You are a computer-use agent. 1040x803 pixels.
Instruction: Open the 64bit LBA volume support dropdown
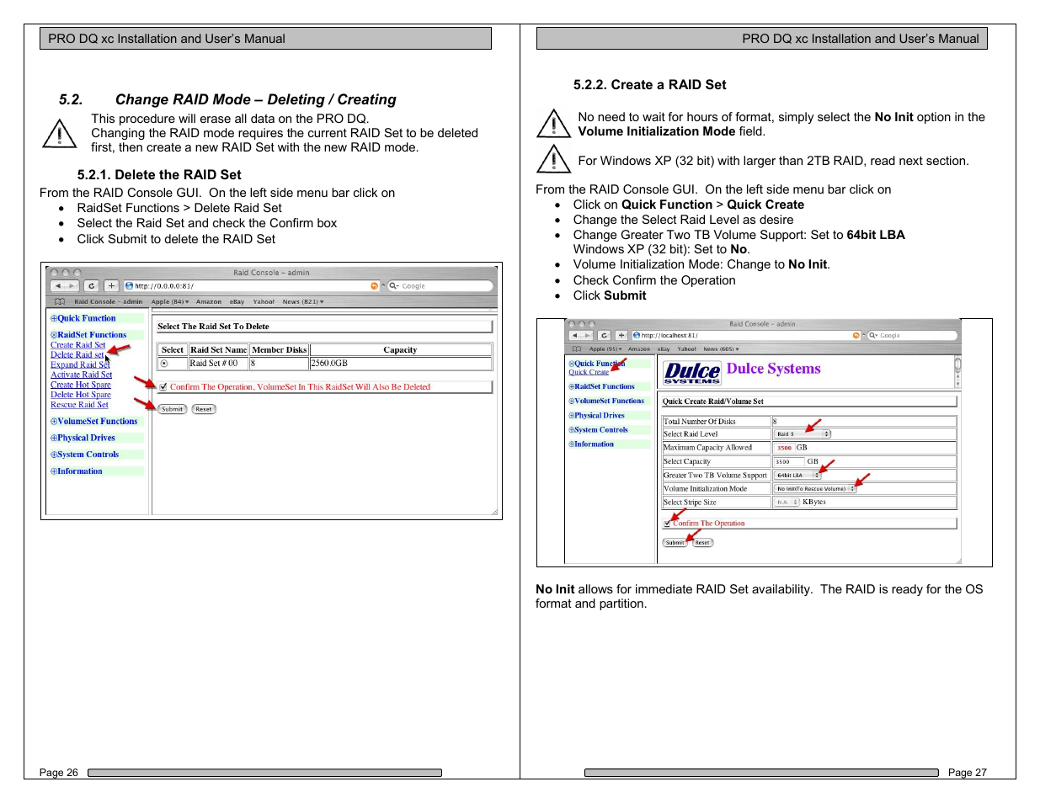coord(797,476)
